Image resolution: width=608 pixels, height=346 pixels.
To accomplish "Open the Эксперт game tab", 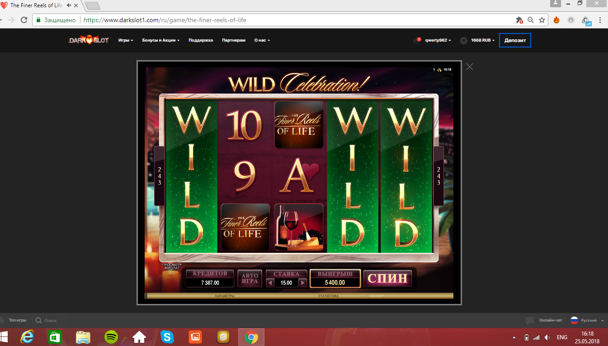I will [377, 296].
